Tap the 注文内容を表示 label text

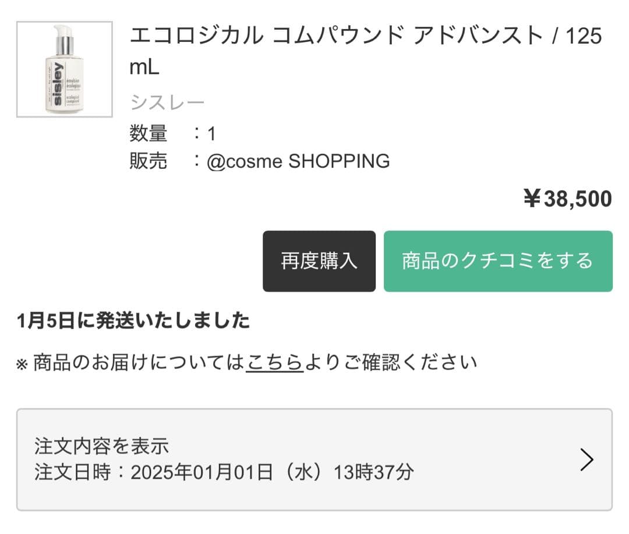click(102, 445)
